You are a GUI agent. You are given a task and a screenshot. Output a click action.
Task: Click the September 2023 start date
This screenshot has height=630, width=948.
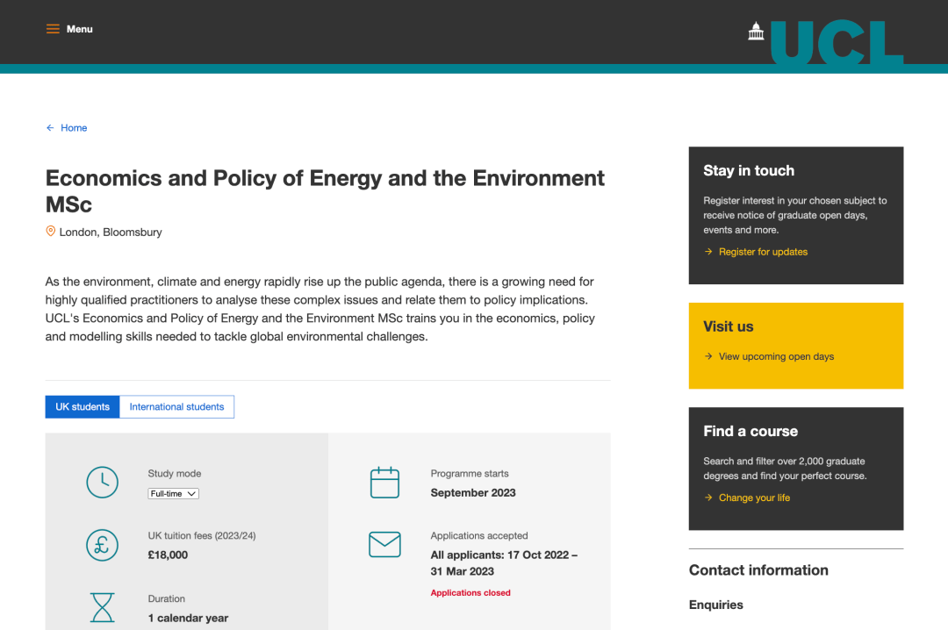pos(473,493)
